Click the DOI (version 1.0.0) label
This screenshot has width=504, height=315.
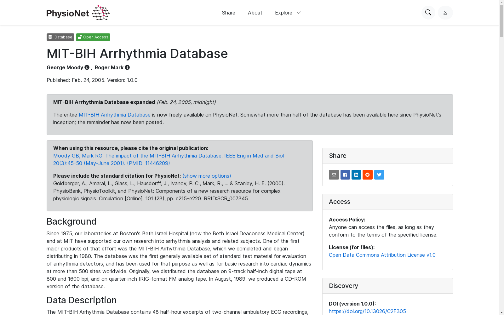tap(352, 304)
